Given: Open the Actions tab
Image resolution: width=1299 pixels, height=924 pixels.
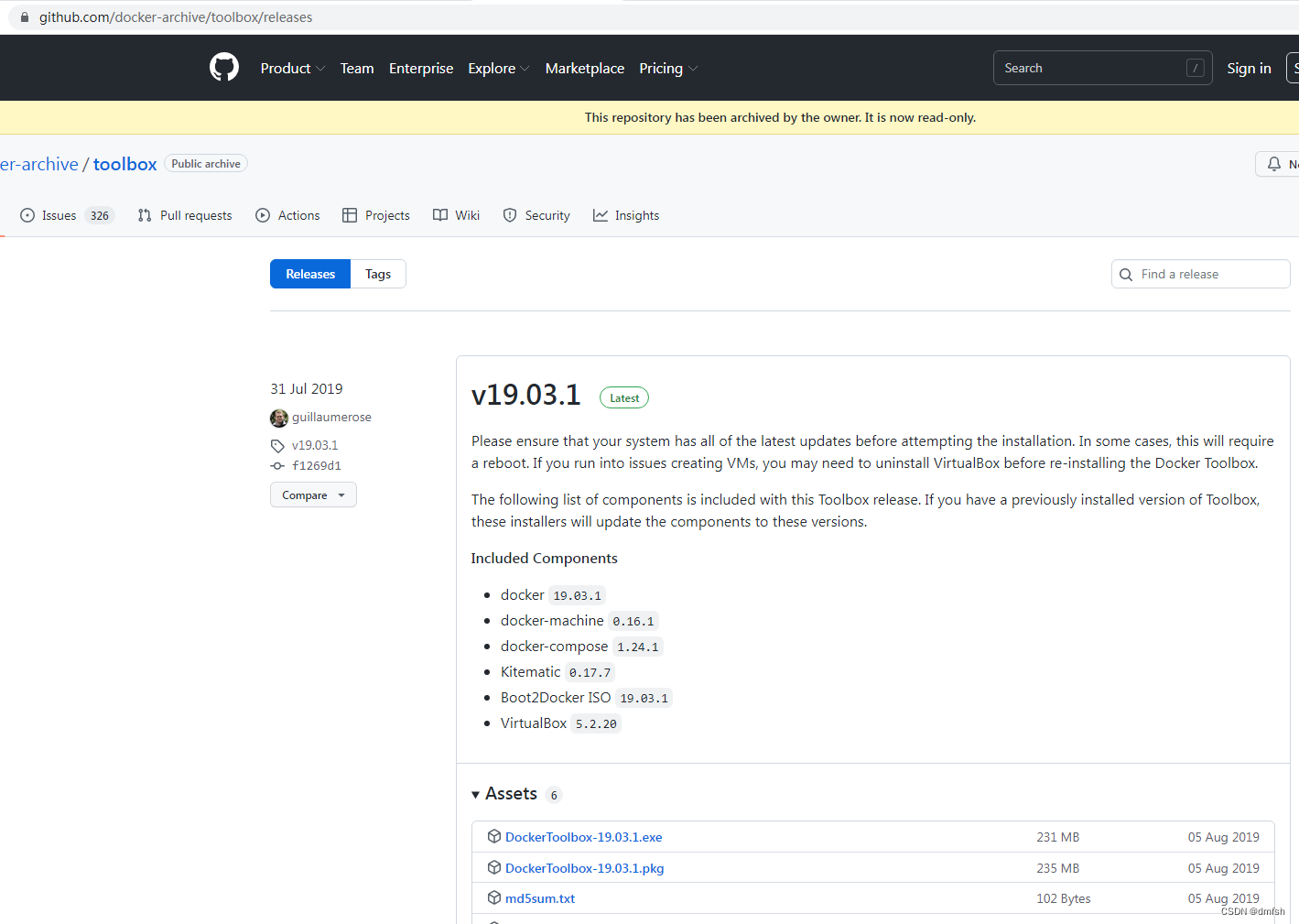Looking at the screenshot, I should (287, 215).
